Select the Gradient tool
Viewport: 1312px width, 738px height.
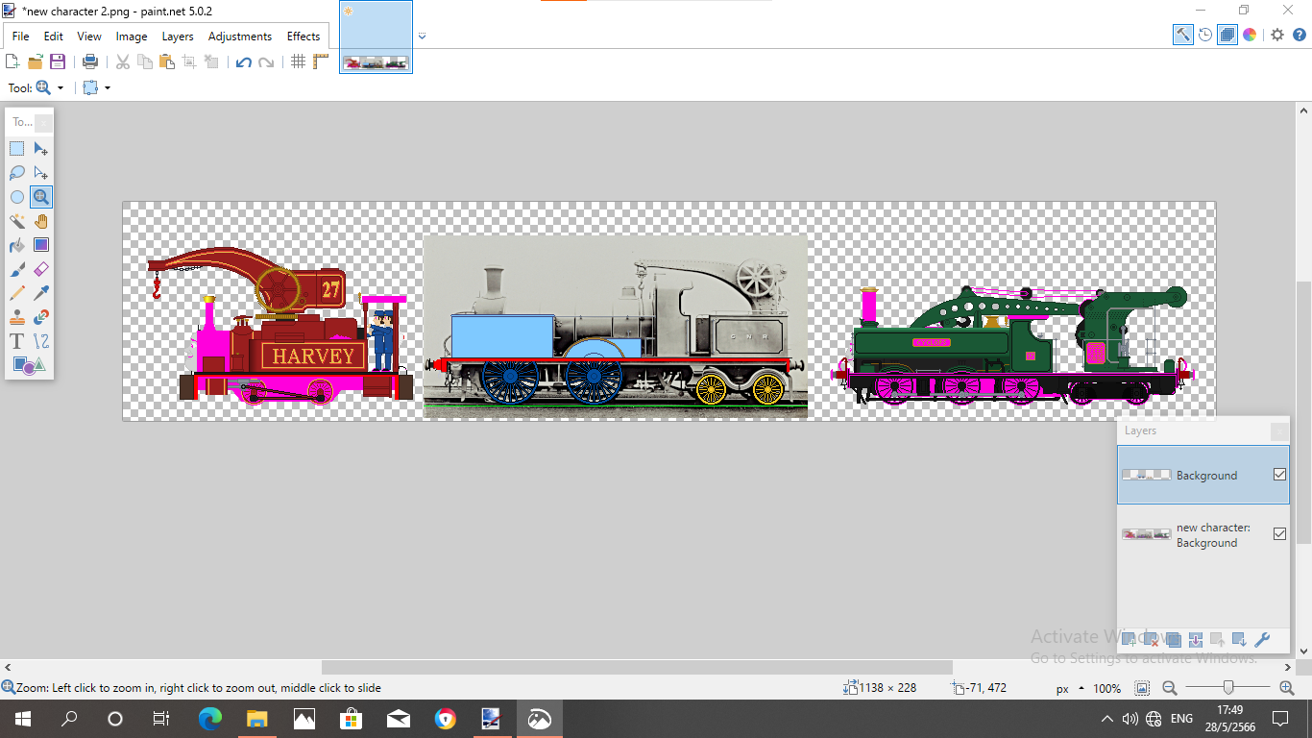[x=41, y=245]
